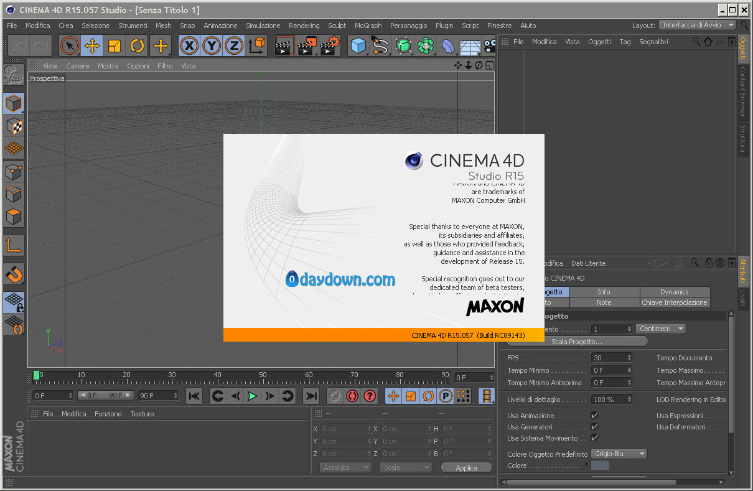
Task: Open the MoGraph menu
Action: [368, 26]
